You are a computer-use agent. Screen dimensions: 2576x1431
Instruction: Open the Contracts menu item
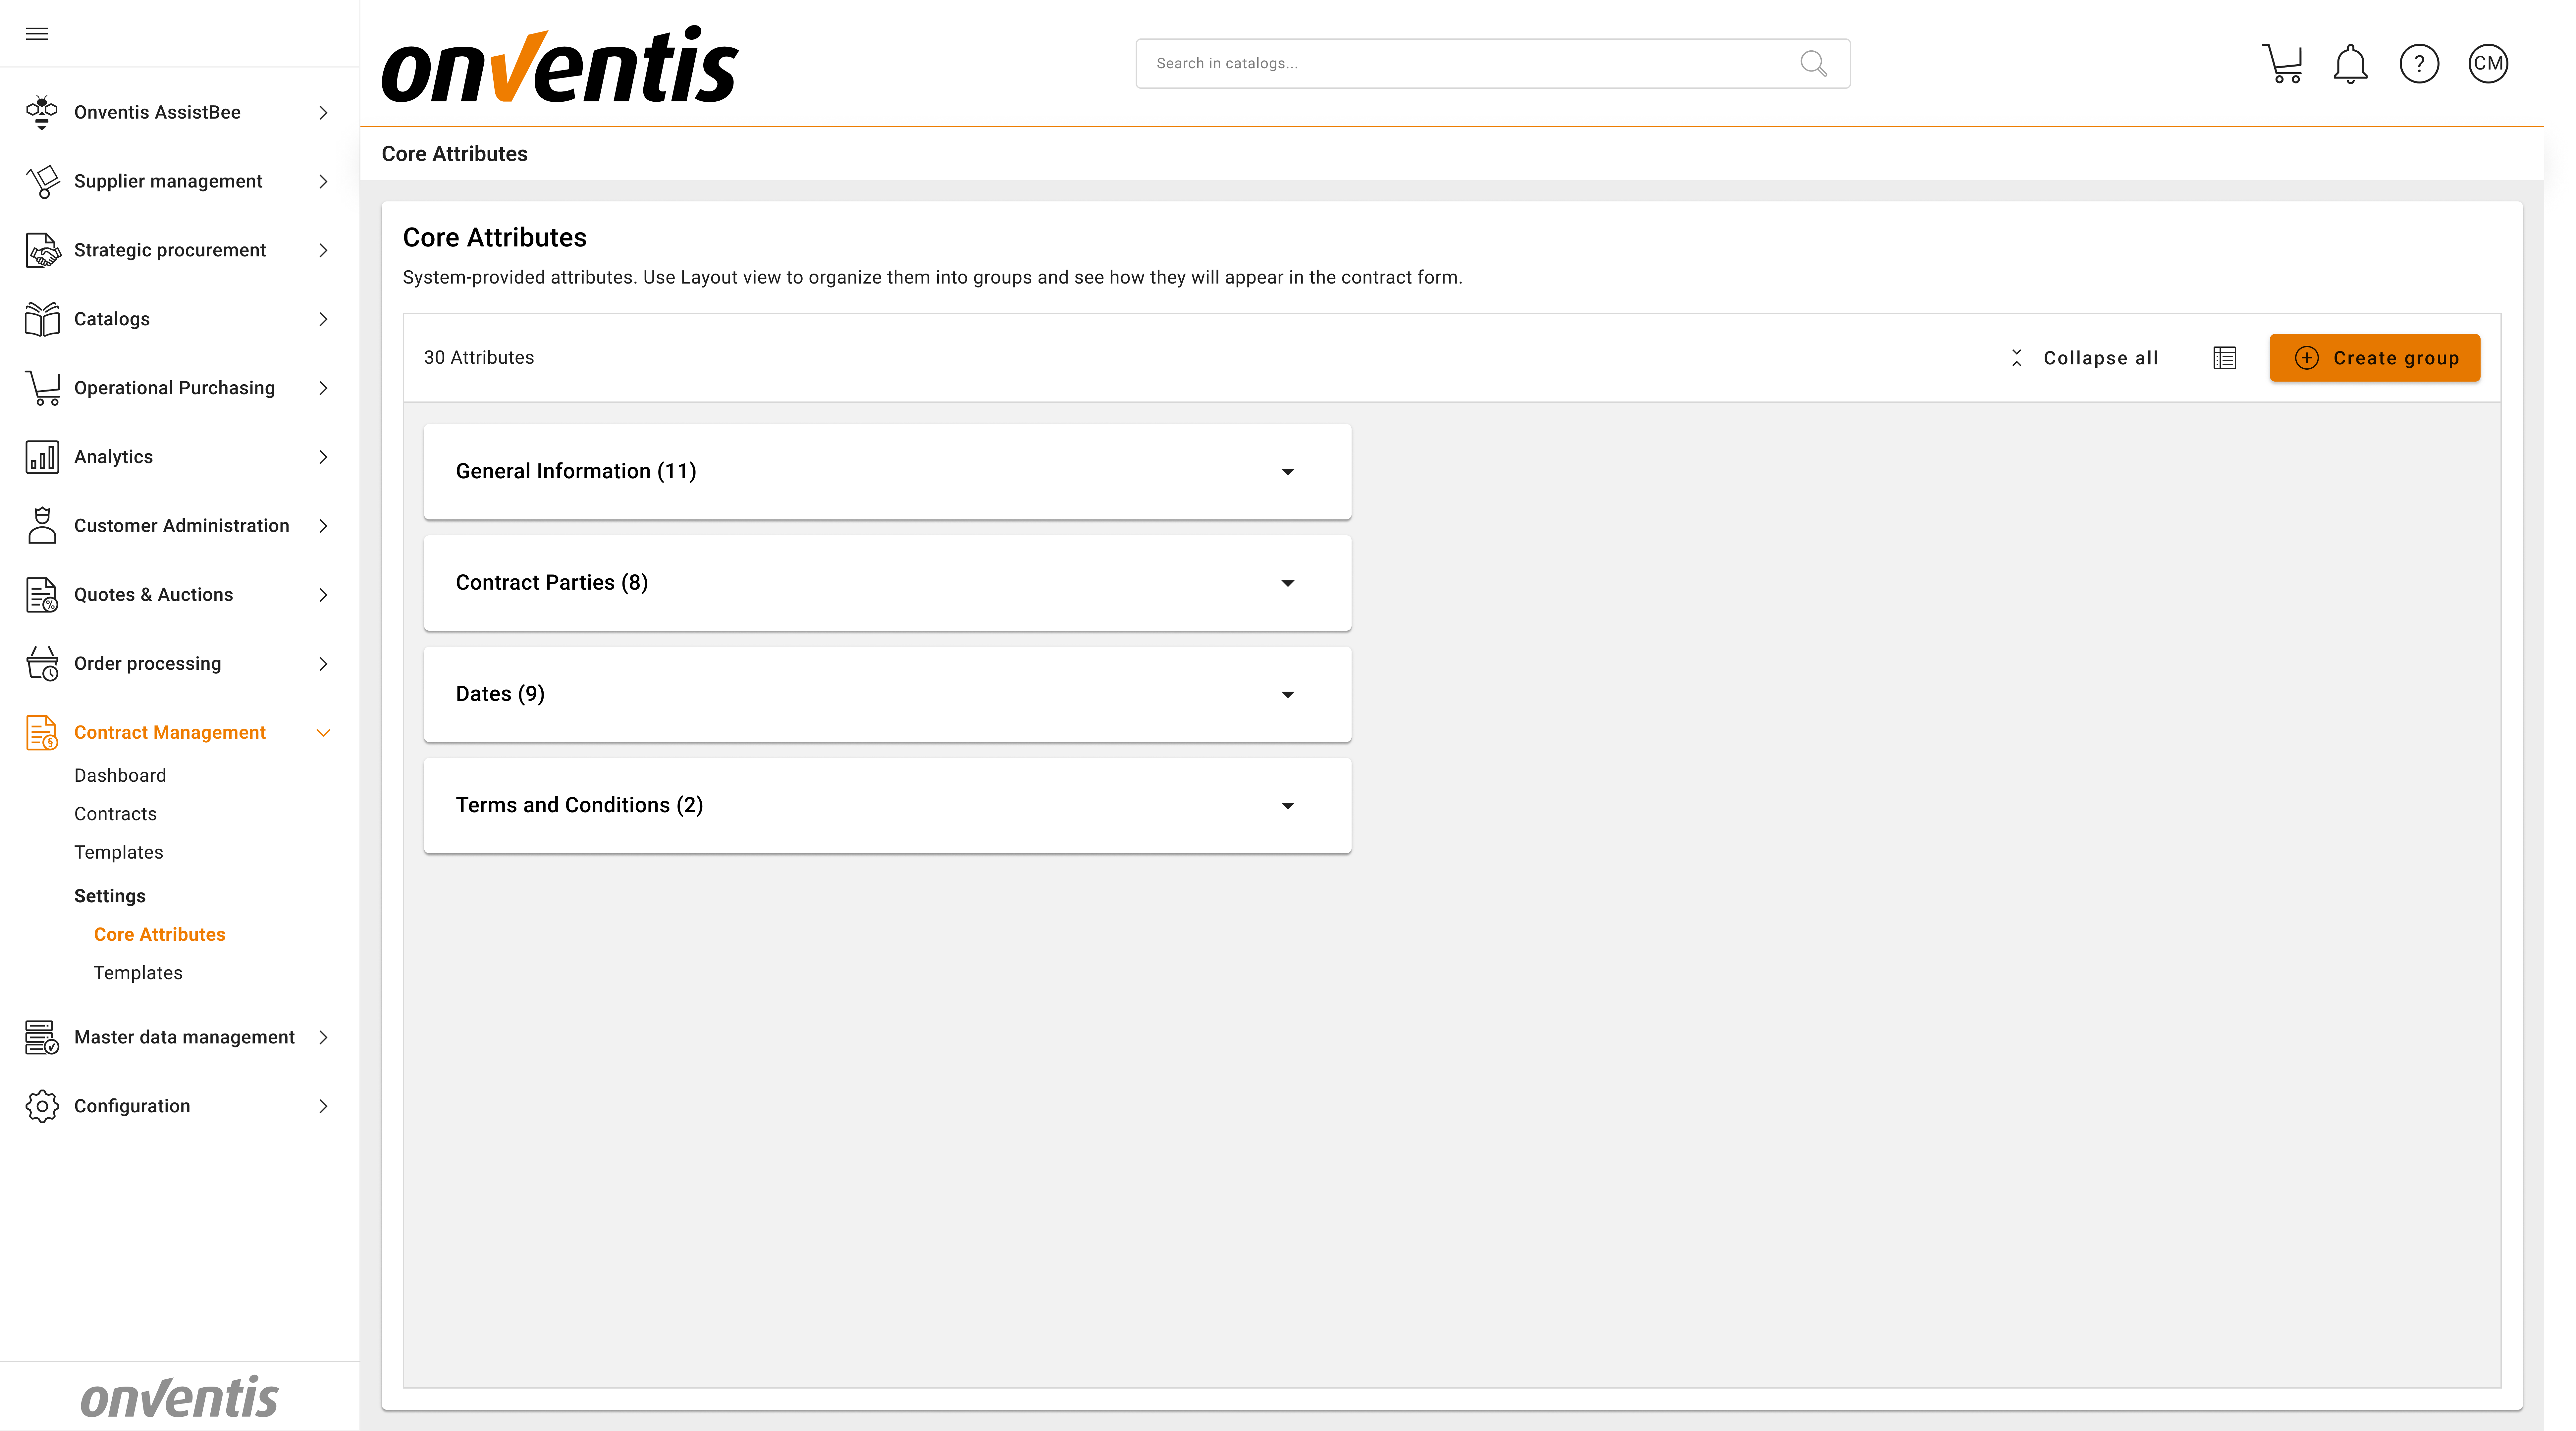pyautogui.click(x=115, y=813)
